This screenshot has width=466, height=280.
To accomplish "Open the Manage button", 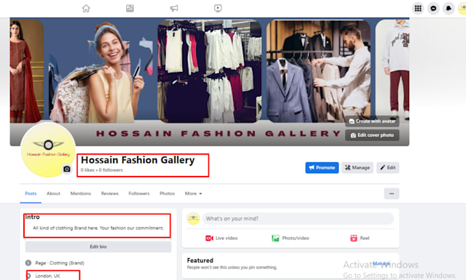I will pos(357,168).
